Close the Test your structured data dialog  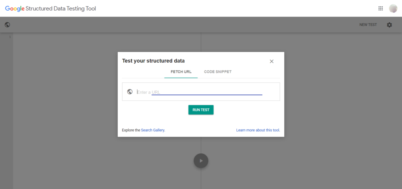(272, 61)
